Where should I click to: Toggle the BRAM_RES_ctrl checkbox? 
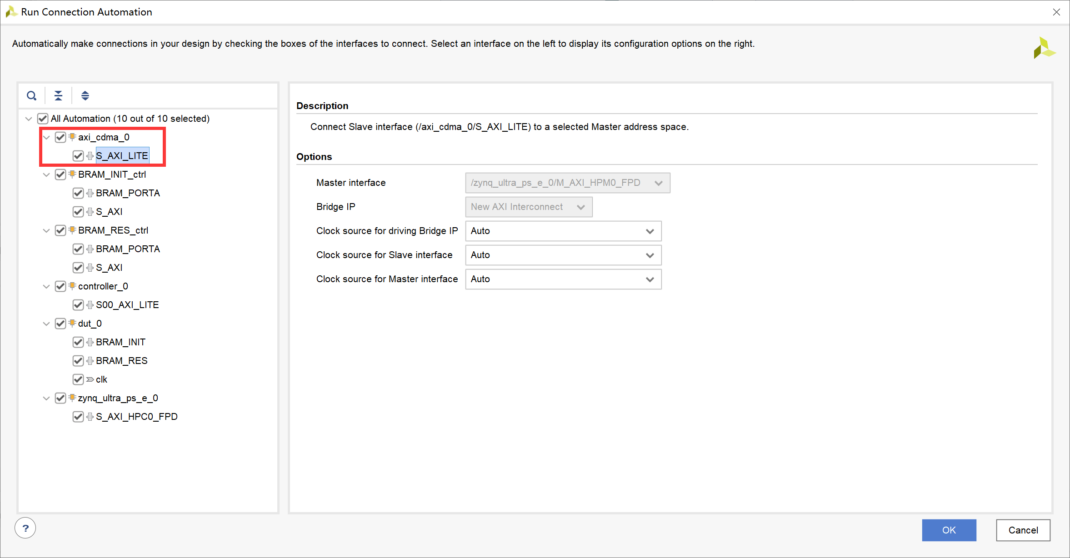coord(60,230)
